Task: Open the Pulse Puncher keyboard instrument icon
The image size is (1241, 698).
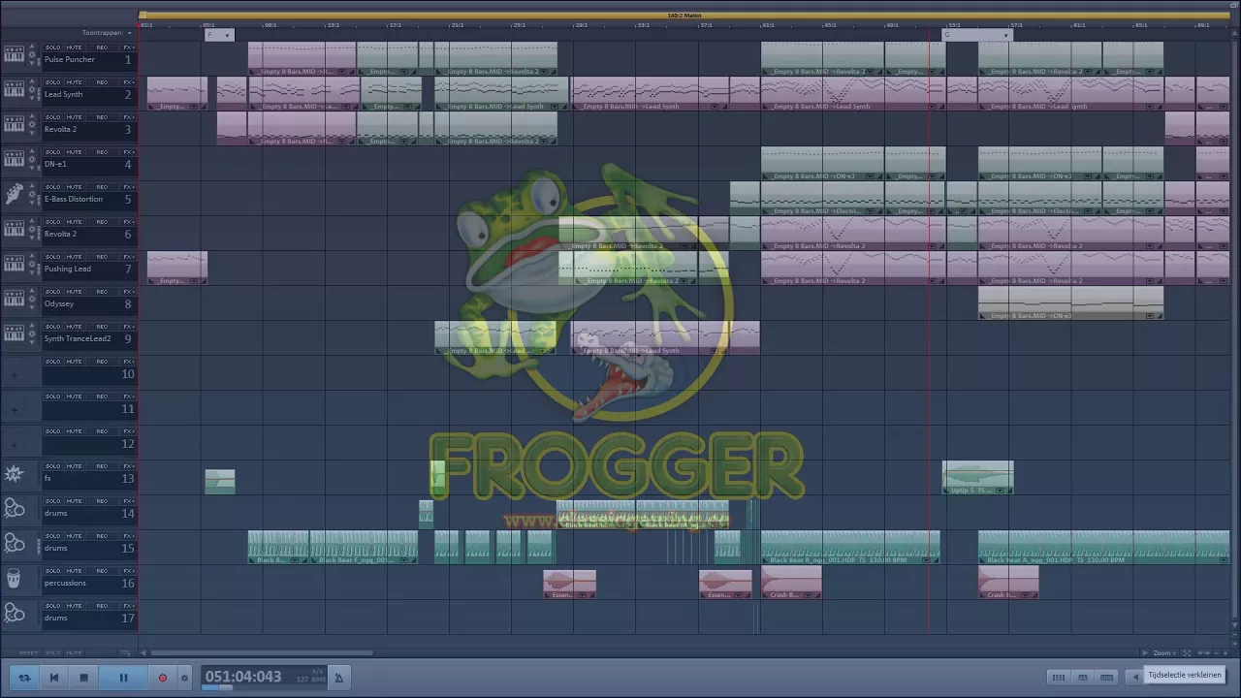Action: (14, 53)
